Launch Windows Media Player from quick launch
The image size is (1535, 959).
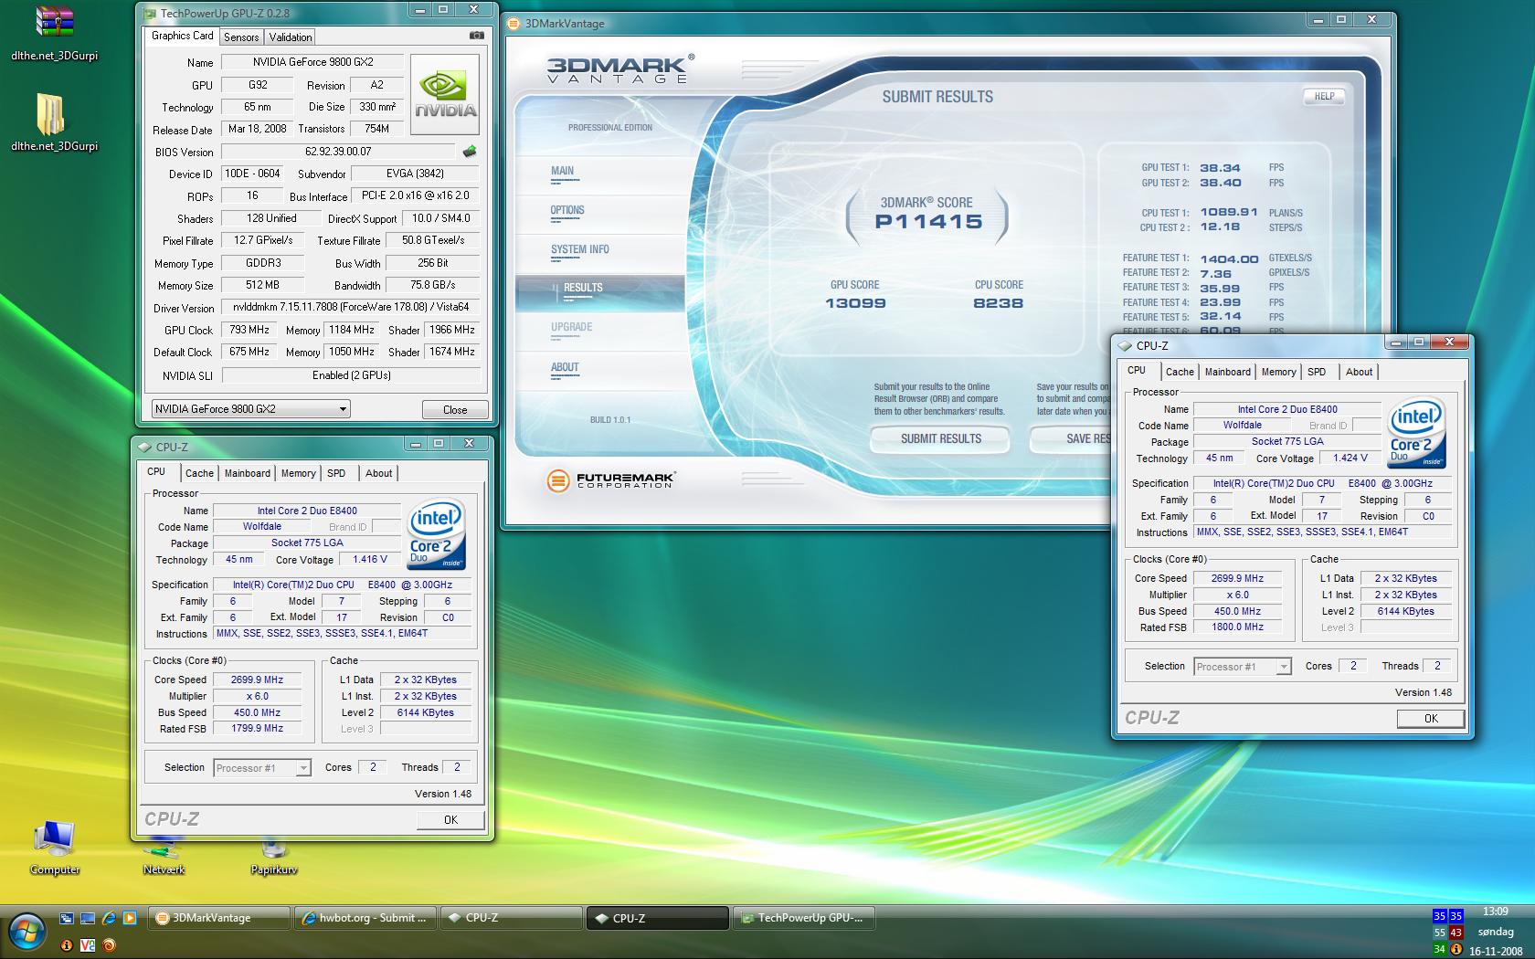[130, 918]
